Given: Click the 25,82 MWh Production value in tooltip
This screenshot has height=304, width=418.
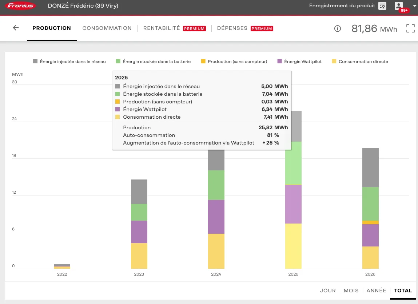Looking at the screenshot, I should pos(273,127).
